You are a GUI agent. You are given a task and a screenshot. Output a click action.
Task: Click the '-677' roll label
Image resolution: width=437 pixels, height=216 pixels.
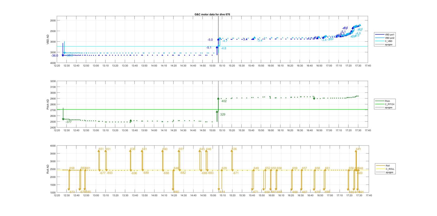(x=102, y=173)
